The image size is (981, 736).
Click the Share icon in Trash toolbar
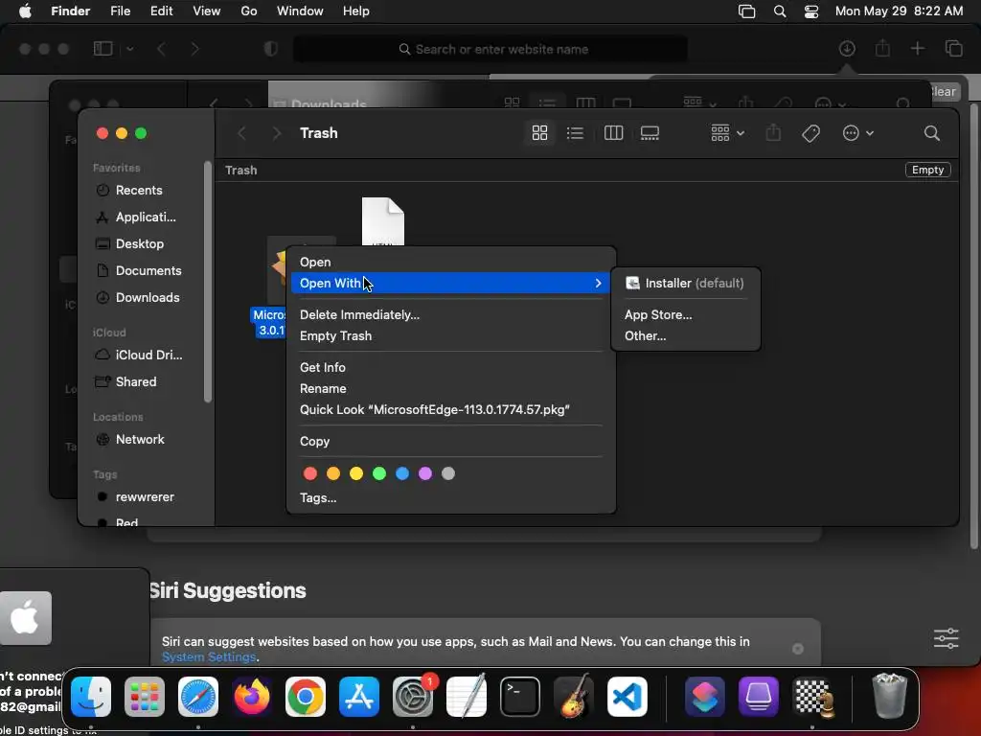pos(773,132)
